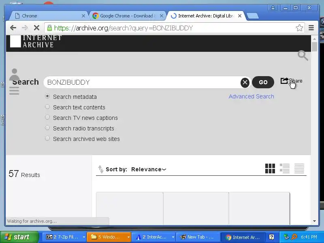Click the help question mark taskbar icon
This screenshot has width=324, height=243.
coord(271,237)
